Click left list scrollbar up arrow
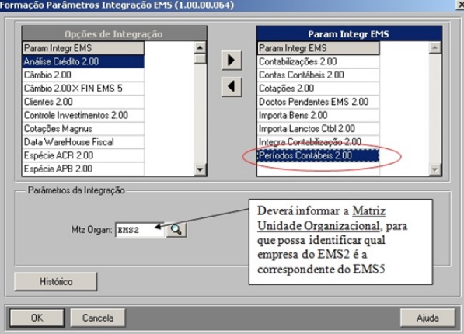The image size is (464, 334). (200, 47)
